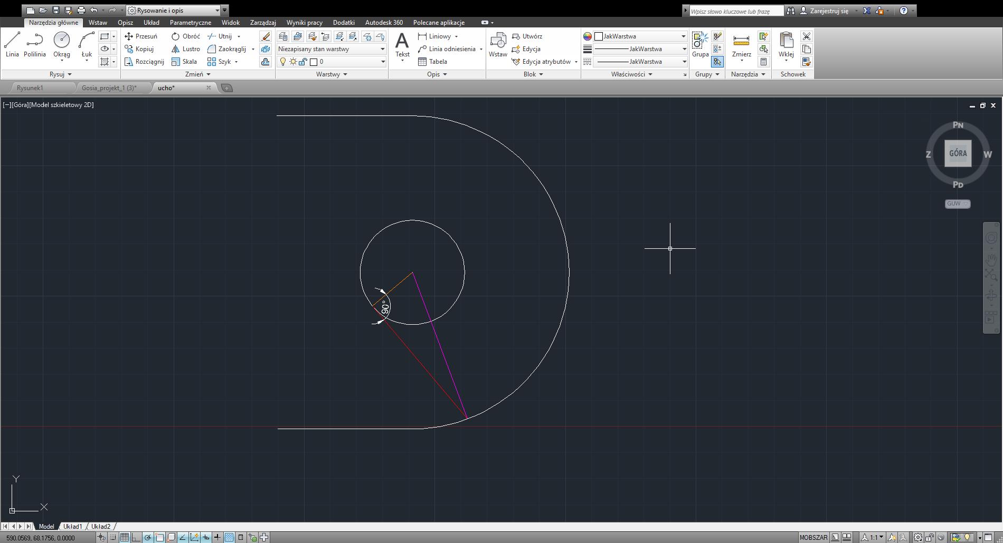Viewport: 1003px width, 543px height.
Task: Click the Edycja block edit button
Action: coord(526,49)
